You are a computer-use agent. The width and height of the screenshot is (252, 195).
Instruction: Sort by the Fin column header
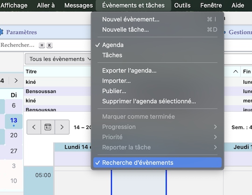(x=247, y=72)
